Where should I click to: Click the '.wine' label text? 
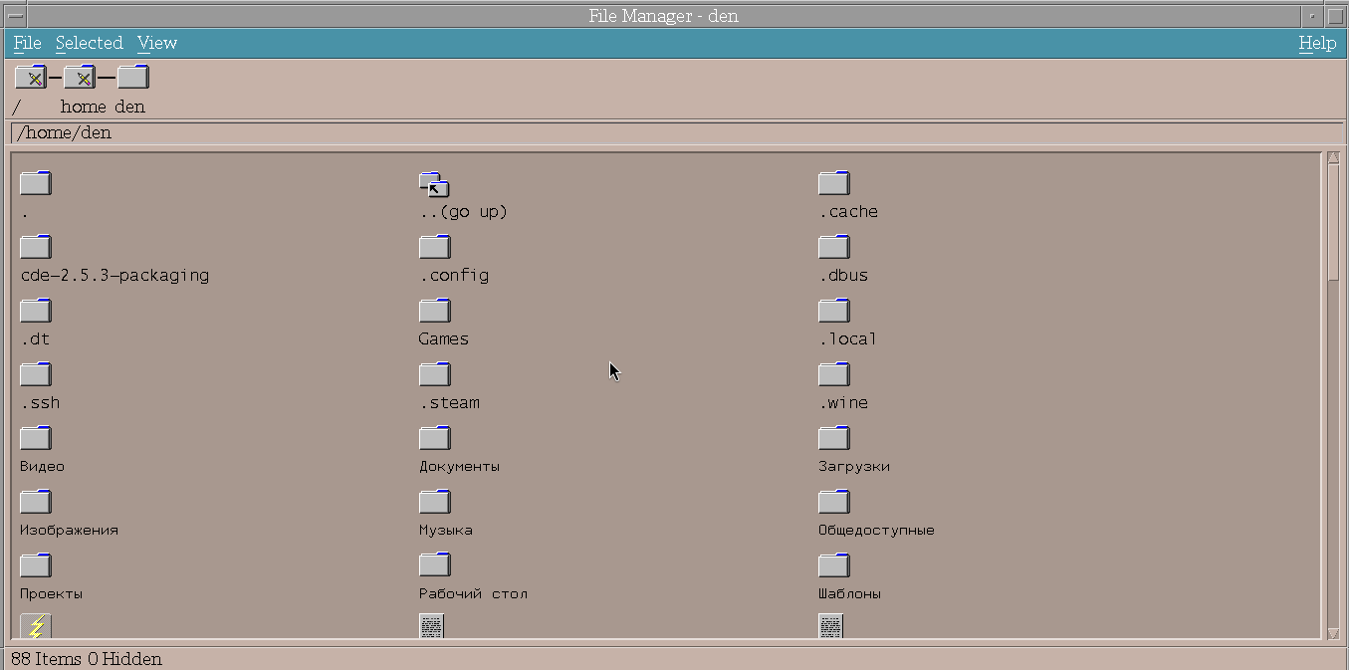(843, 403)
